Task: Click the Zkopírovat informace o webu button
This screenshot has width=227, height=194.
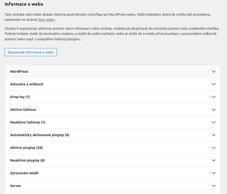Action: click(x=31, y=52)
